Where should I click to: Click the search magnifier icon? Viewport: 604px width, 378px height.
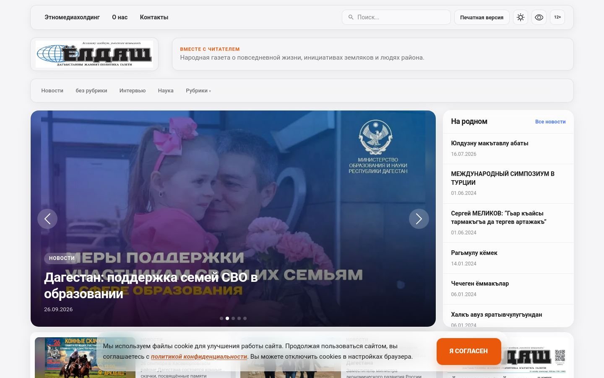(351, 17)
